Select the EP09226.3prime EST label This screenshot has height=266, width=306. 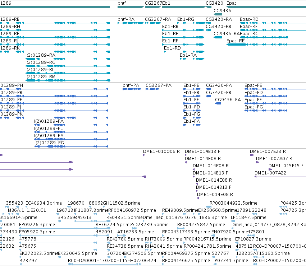(37, 225)
